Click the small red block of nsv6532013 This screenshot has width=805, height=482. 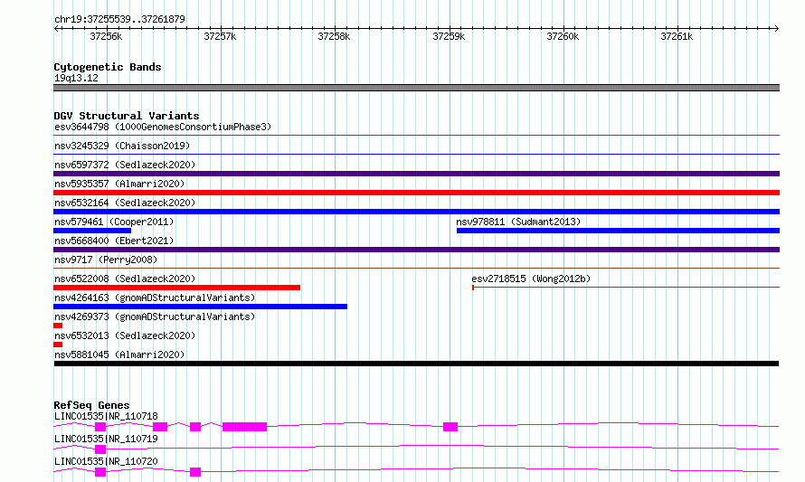(x=58, y=345)
